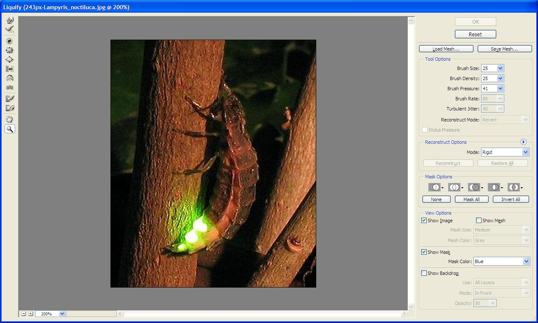The width and height of the screenshot is (538, 323).
Task: Select the Forward Warp tool
Action: point(10,20)
